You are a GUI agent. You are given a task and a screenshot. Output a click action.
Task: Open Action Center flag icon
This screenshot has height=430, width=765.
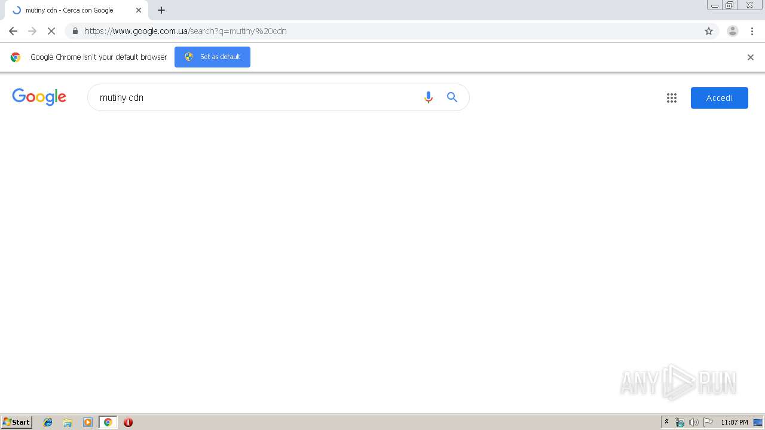click(x=708, y=422)
